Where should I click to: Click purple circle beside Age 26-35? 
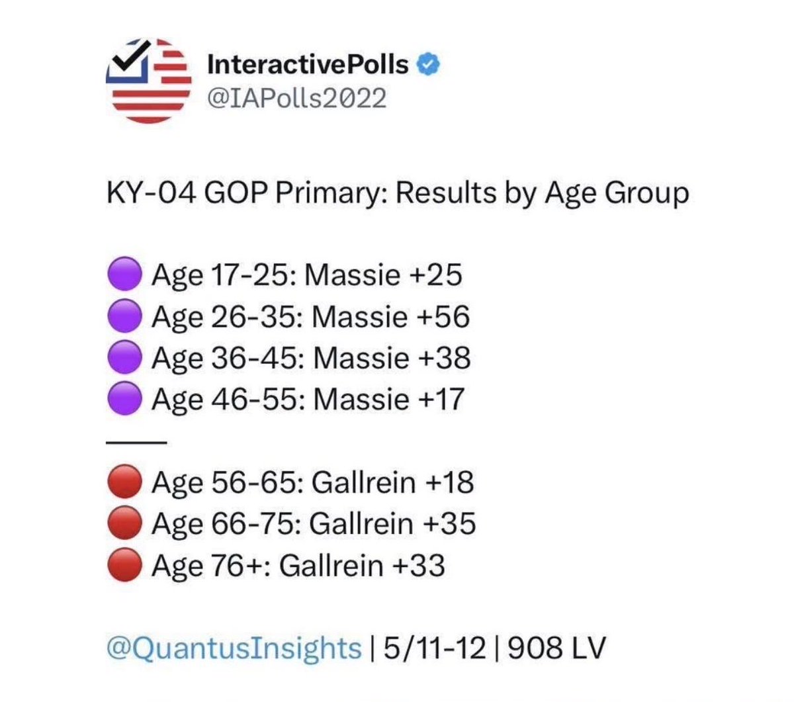pyautogui.click(x=124, y=316)
